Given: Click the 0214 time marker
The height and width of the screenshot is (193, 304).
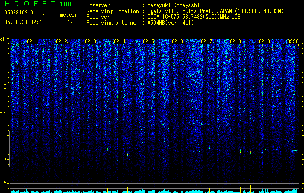Looking at the screenshot, I should [119, 41].
